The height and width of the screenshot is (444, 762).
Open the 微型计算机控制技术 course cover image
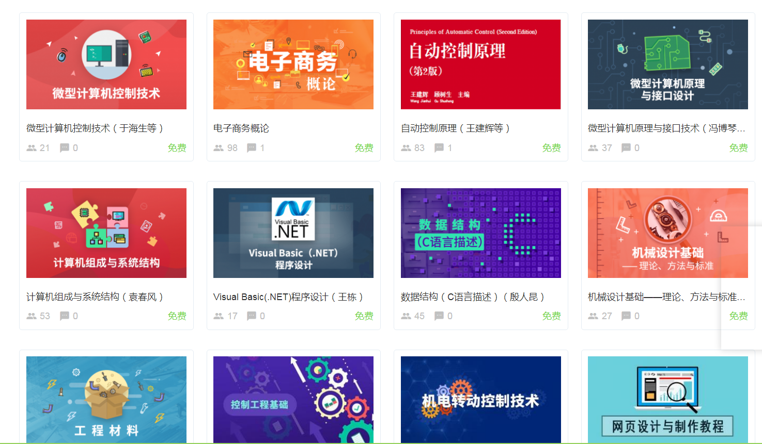click(x=106, y=64)
